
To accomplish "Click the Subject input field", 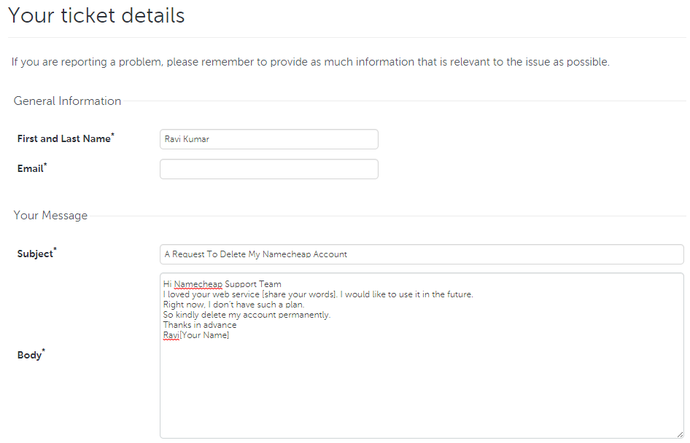I will coord(421,254).
